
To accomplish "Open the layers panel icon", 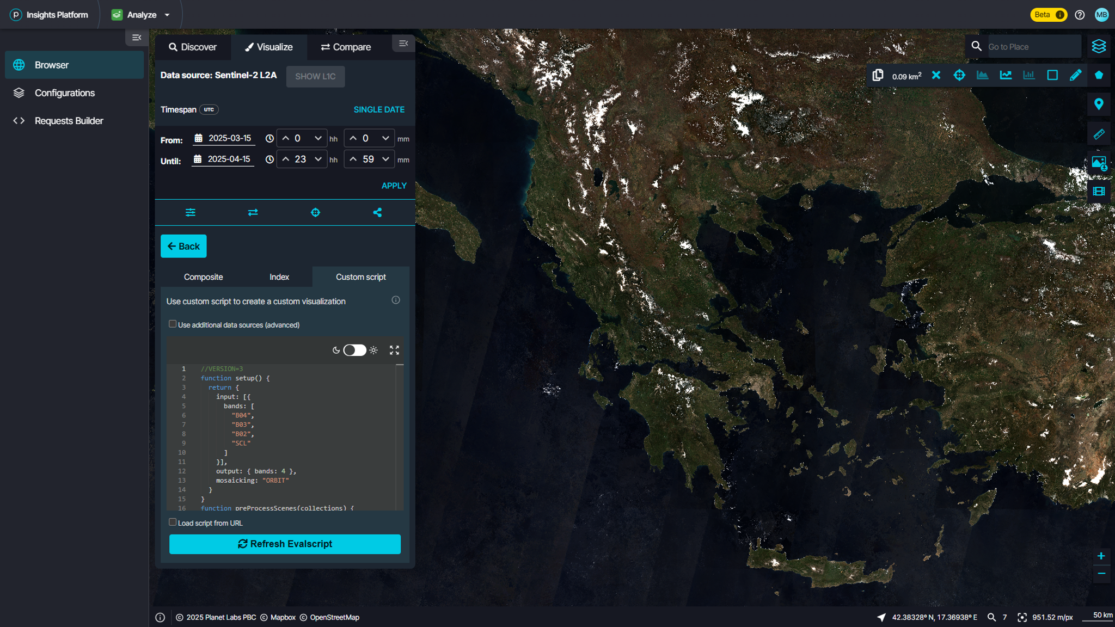I will coord(1099,46).
